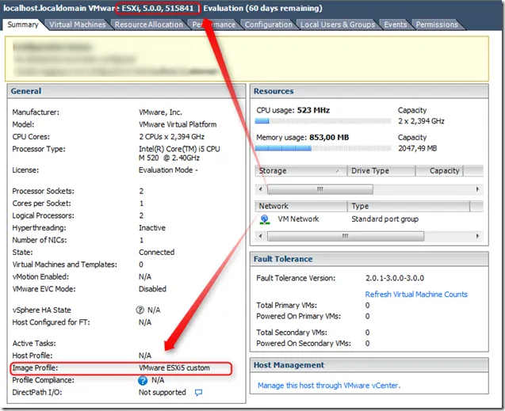Click the VM Network icon
Image resolution: width=505 pixels, height=411 pixels.
(265, 219)
